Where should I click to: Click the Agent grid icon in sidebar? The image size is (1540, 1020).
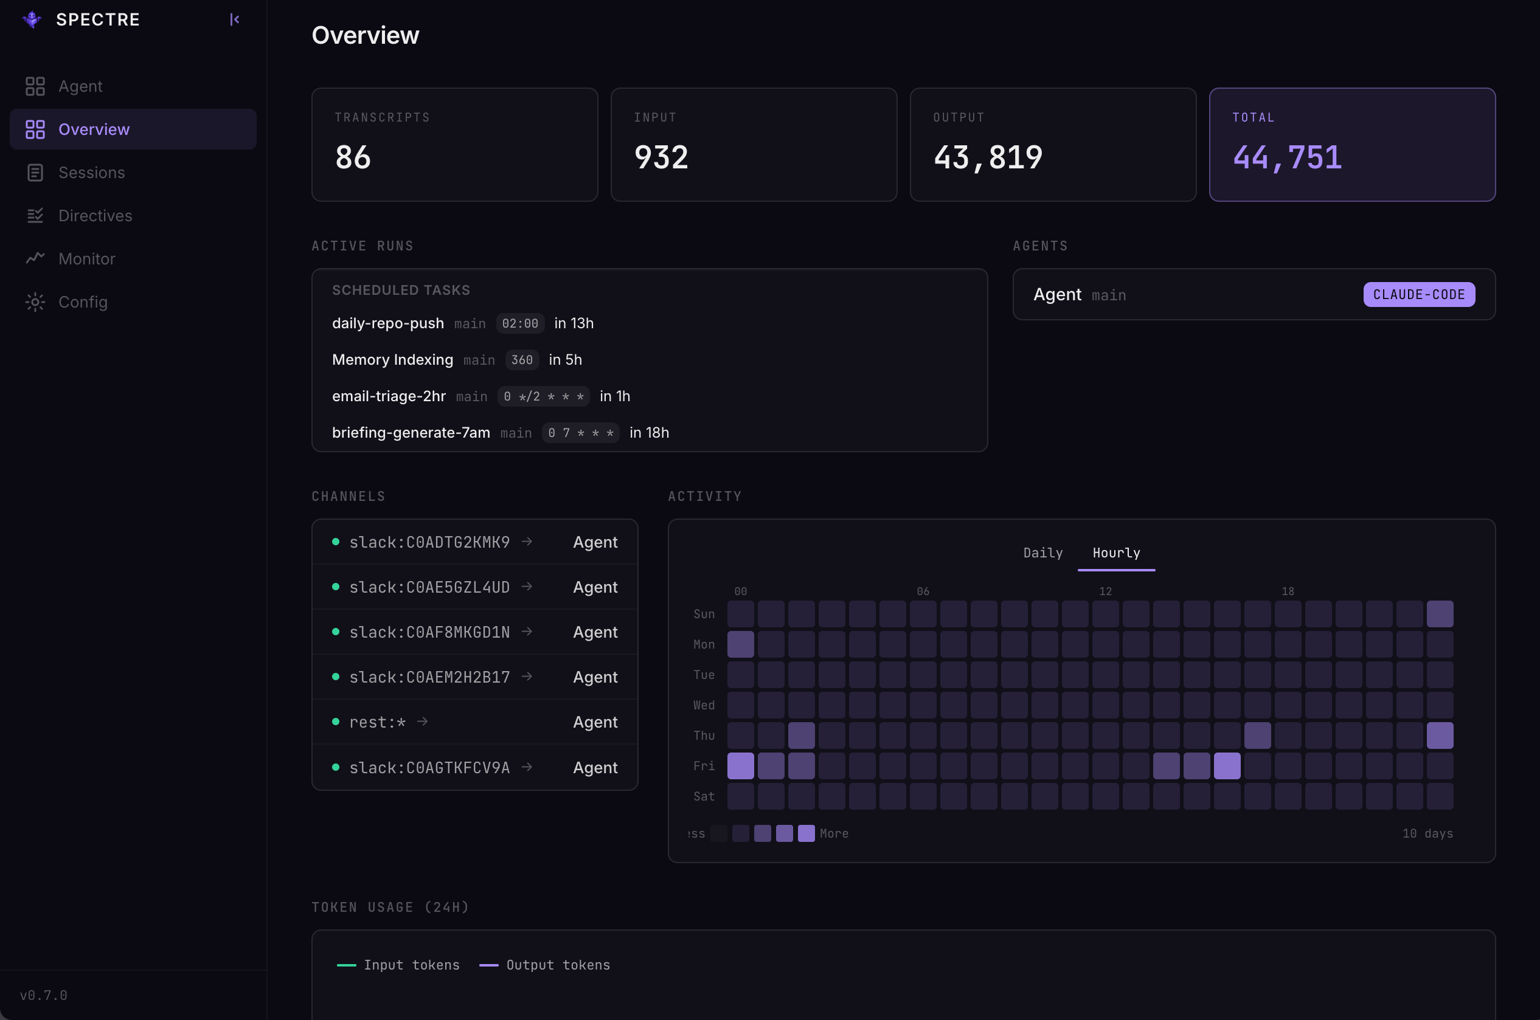pyautogui.click(x=35, y=86)
